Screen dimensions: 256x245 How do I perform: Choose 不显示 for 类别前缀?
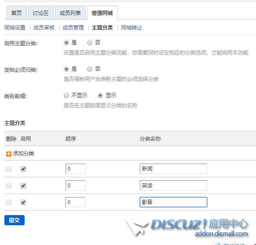coord(66,95)
